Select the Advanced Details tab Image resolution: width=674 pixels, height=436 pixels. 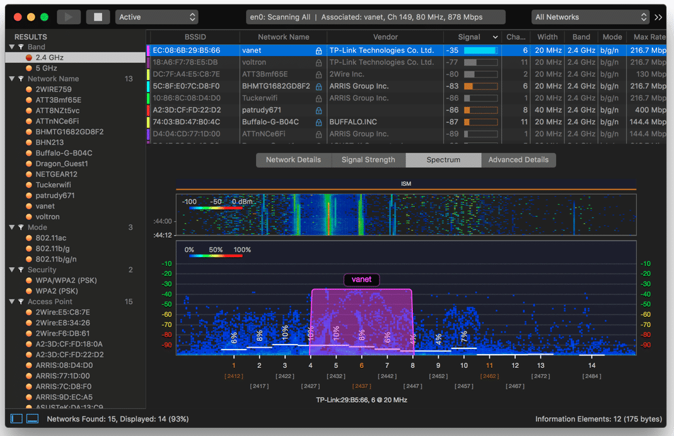point(518,160)
